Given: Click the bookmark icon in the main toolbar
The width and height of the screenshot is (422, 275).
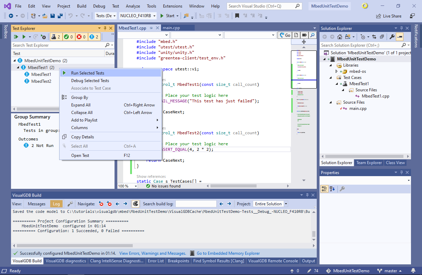Looking at the screenshot, I should tap(237, 16).
